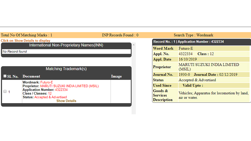Click Word Mark value Futuro-E in record
This screenshot has height=141, width=251.
point(186,48)
